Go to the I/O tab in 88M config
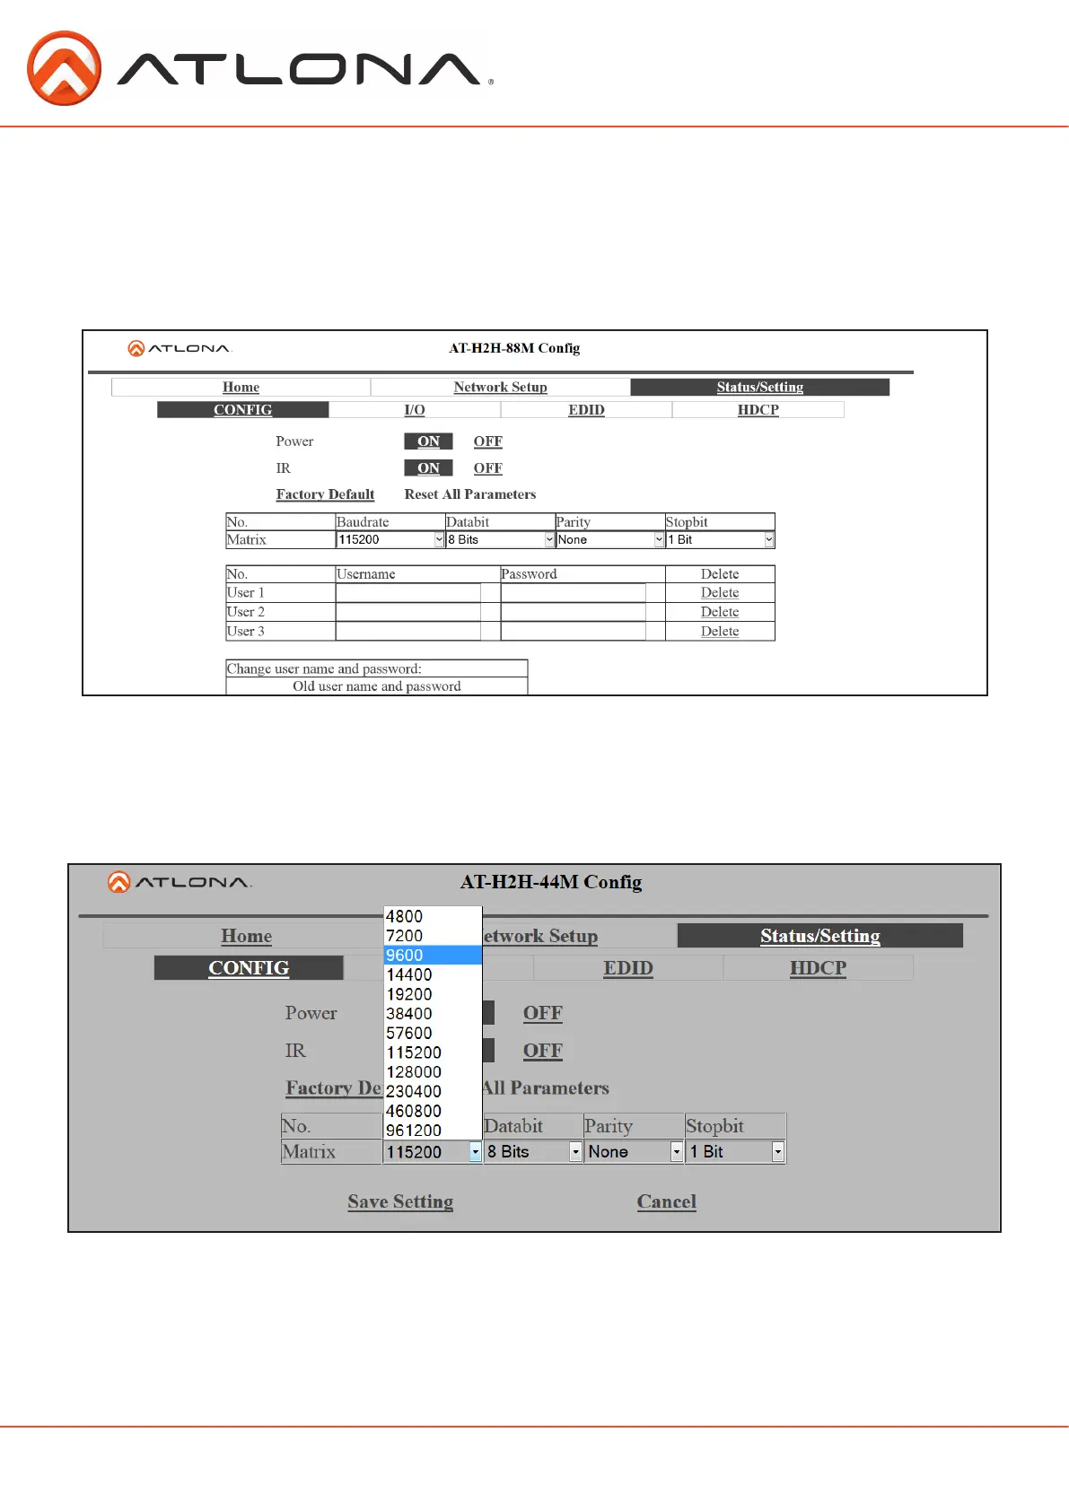Viewport: 1069px width, 1511px height. [414, 410]
